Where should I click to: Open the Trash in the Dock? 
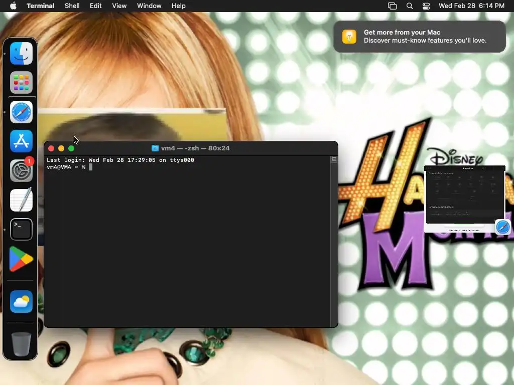21,344
